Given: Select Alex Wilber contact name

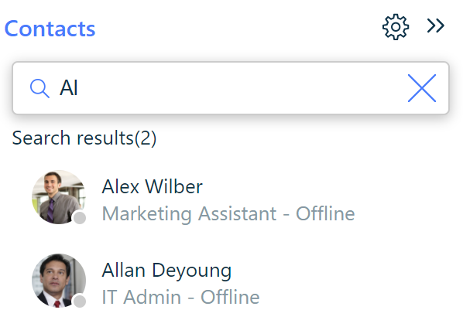Looking at the screenshot, I should point(152,186).
